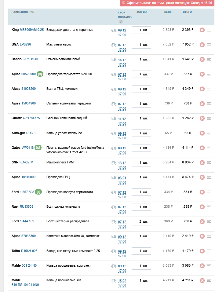Click delivery date 03.01 for Ajusa 10119000
The height and width of the screenshot is (292, 219).
pyautogui.click(x=122, y=178)
